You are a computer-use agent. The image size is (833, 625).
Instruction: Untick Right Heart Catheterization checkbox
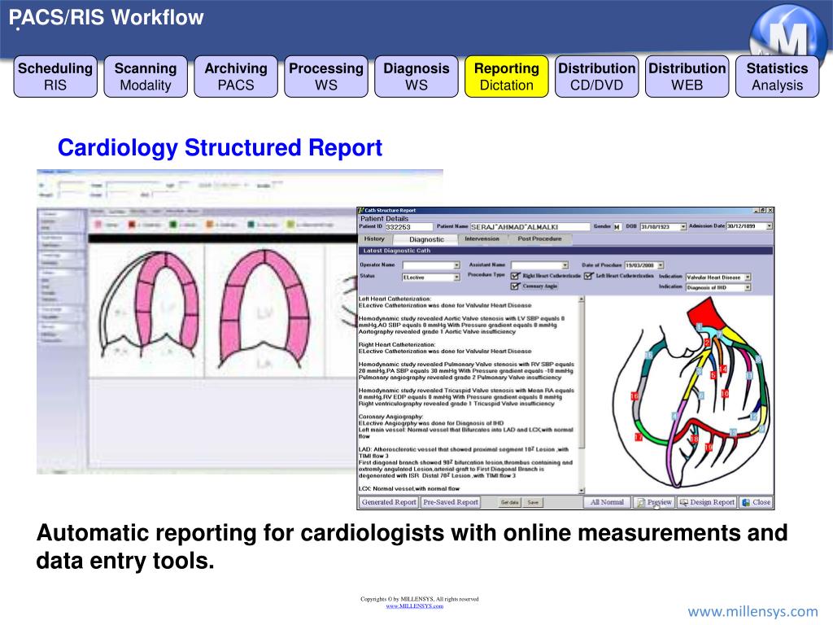point(515,276)
